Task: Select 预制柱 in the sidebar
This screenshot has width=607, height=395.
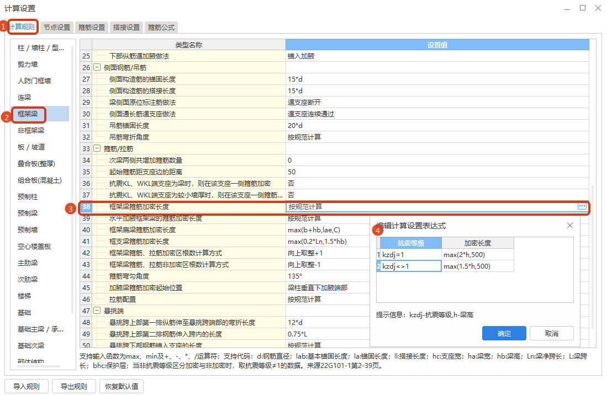Action: (x=40, y=197)
